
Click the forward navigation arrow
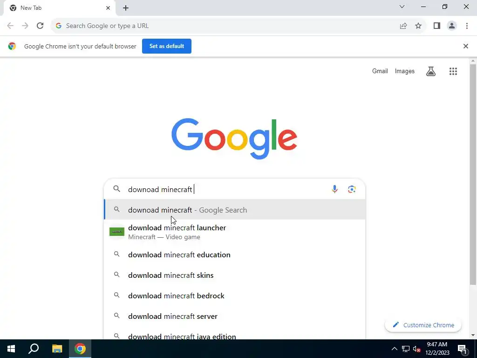coord(25,26)
